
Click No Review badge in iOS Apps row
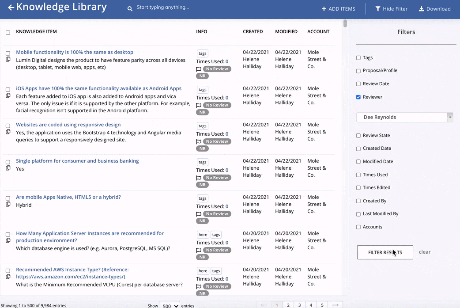tap(217, 105)
